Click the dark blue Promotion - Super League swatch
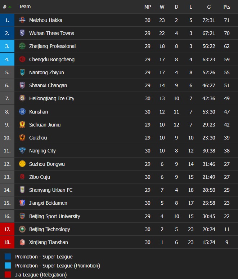Screen dimensions: 238x279 (8, 257)
